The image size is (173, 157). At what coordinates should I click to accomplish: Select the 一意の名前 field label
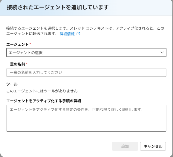point(16,64)
